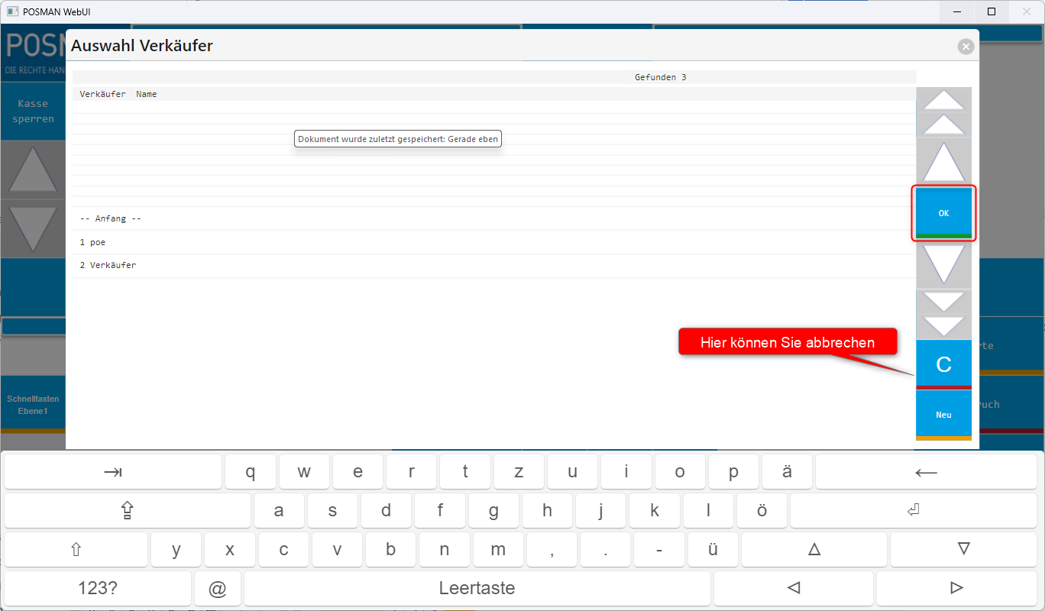The image size is (1045, 611).
Task: Switch keyboard to 123? symbols layout
Action: tap(98, 588)
